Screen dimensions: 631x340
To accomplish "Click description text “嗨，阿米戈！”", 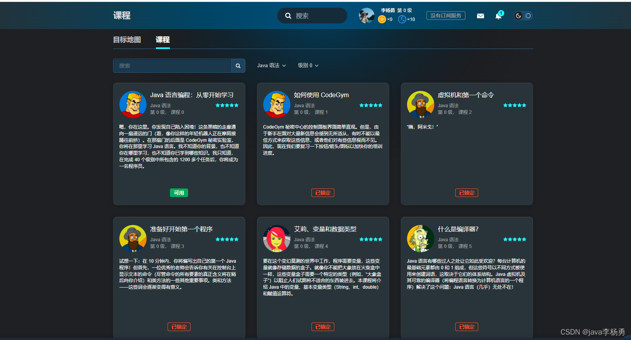I will click(x=422, y=127).
